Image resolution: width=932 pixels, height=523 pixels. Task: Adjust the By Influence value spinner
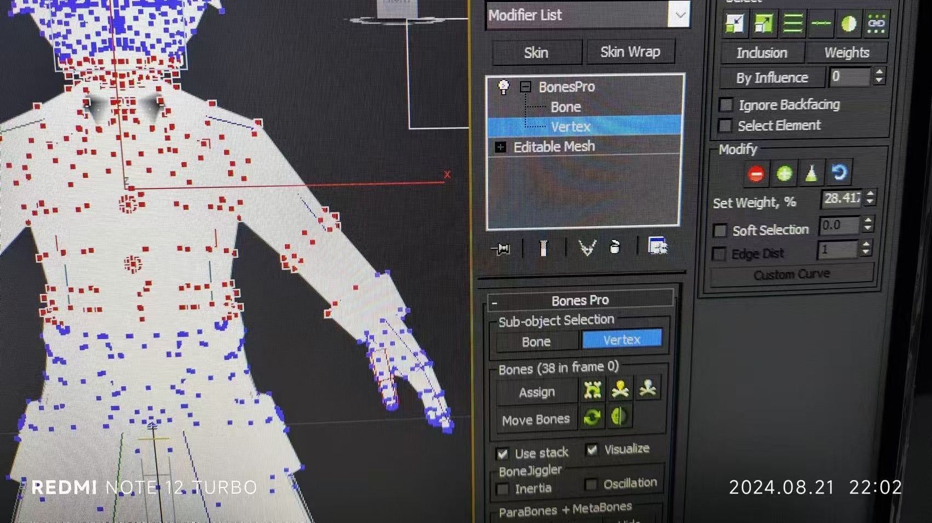pos(879,76)
